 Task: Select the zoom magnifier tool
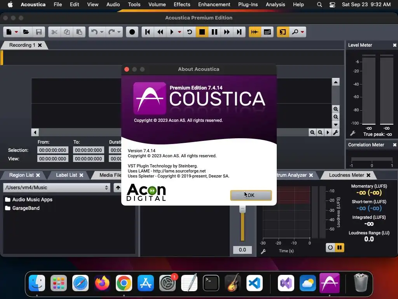295,32
